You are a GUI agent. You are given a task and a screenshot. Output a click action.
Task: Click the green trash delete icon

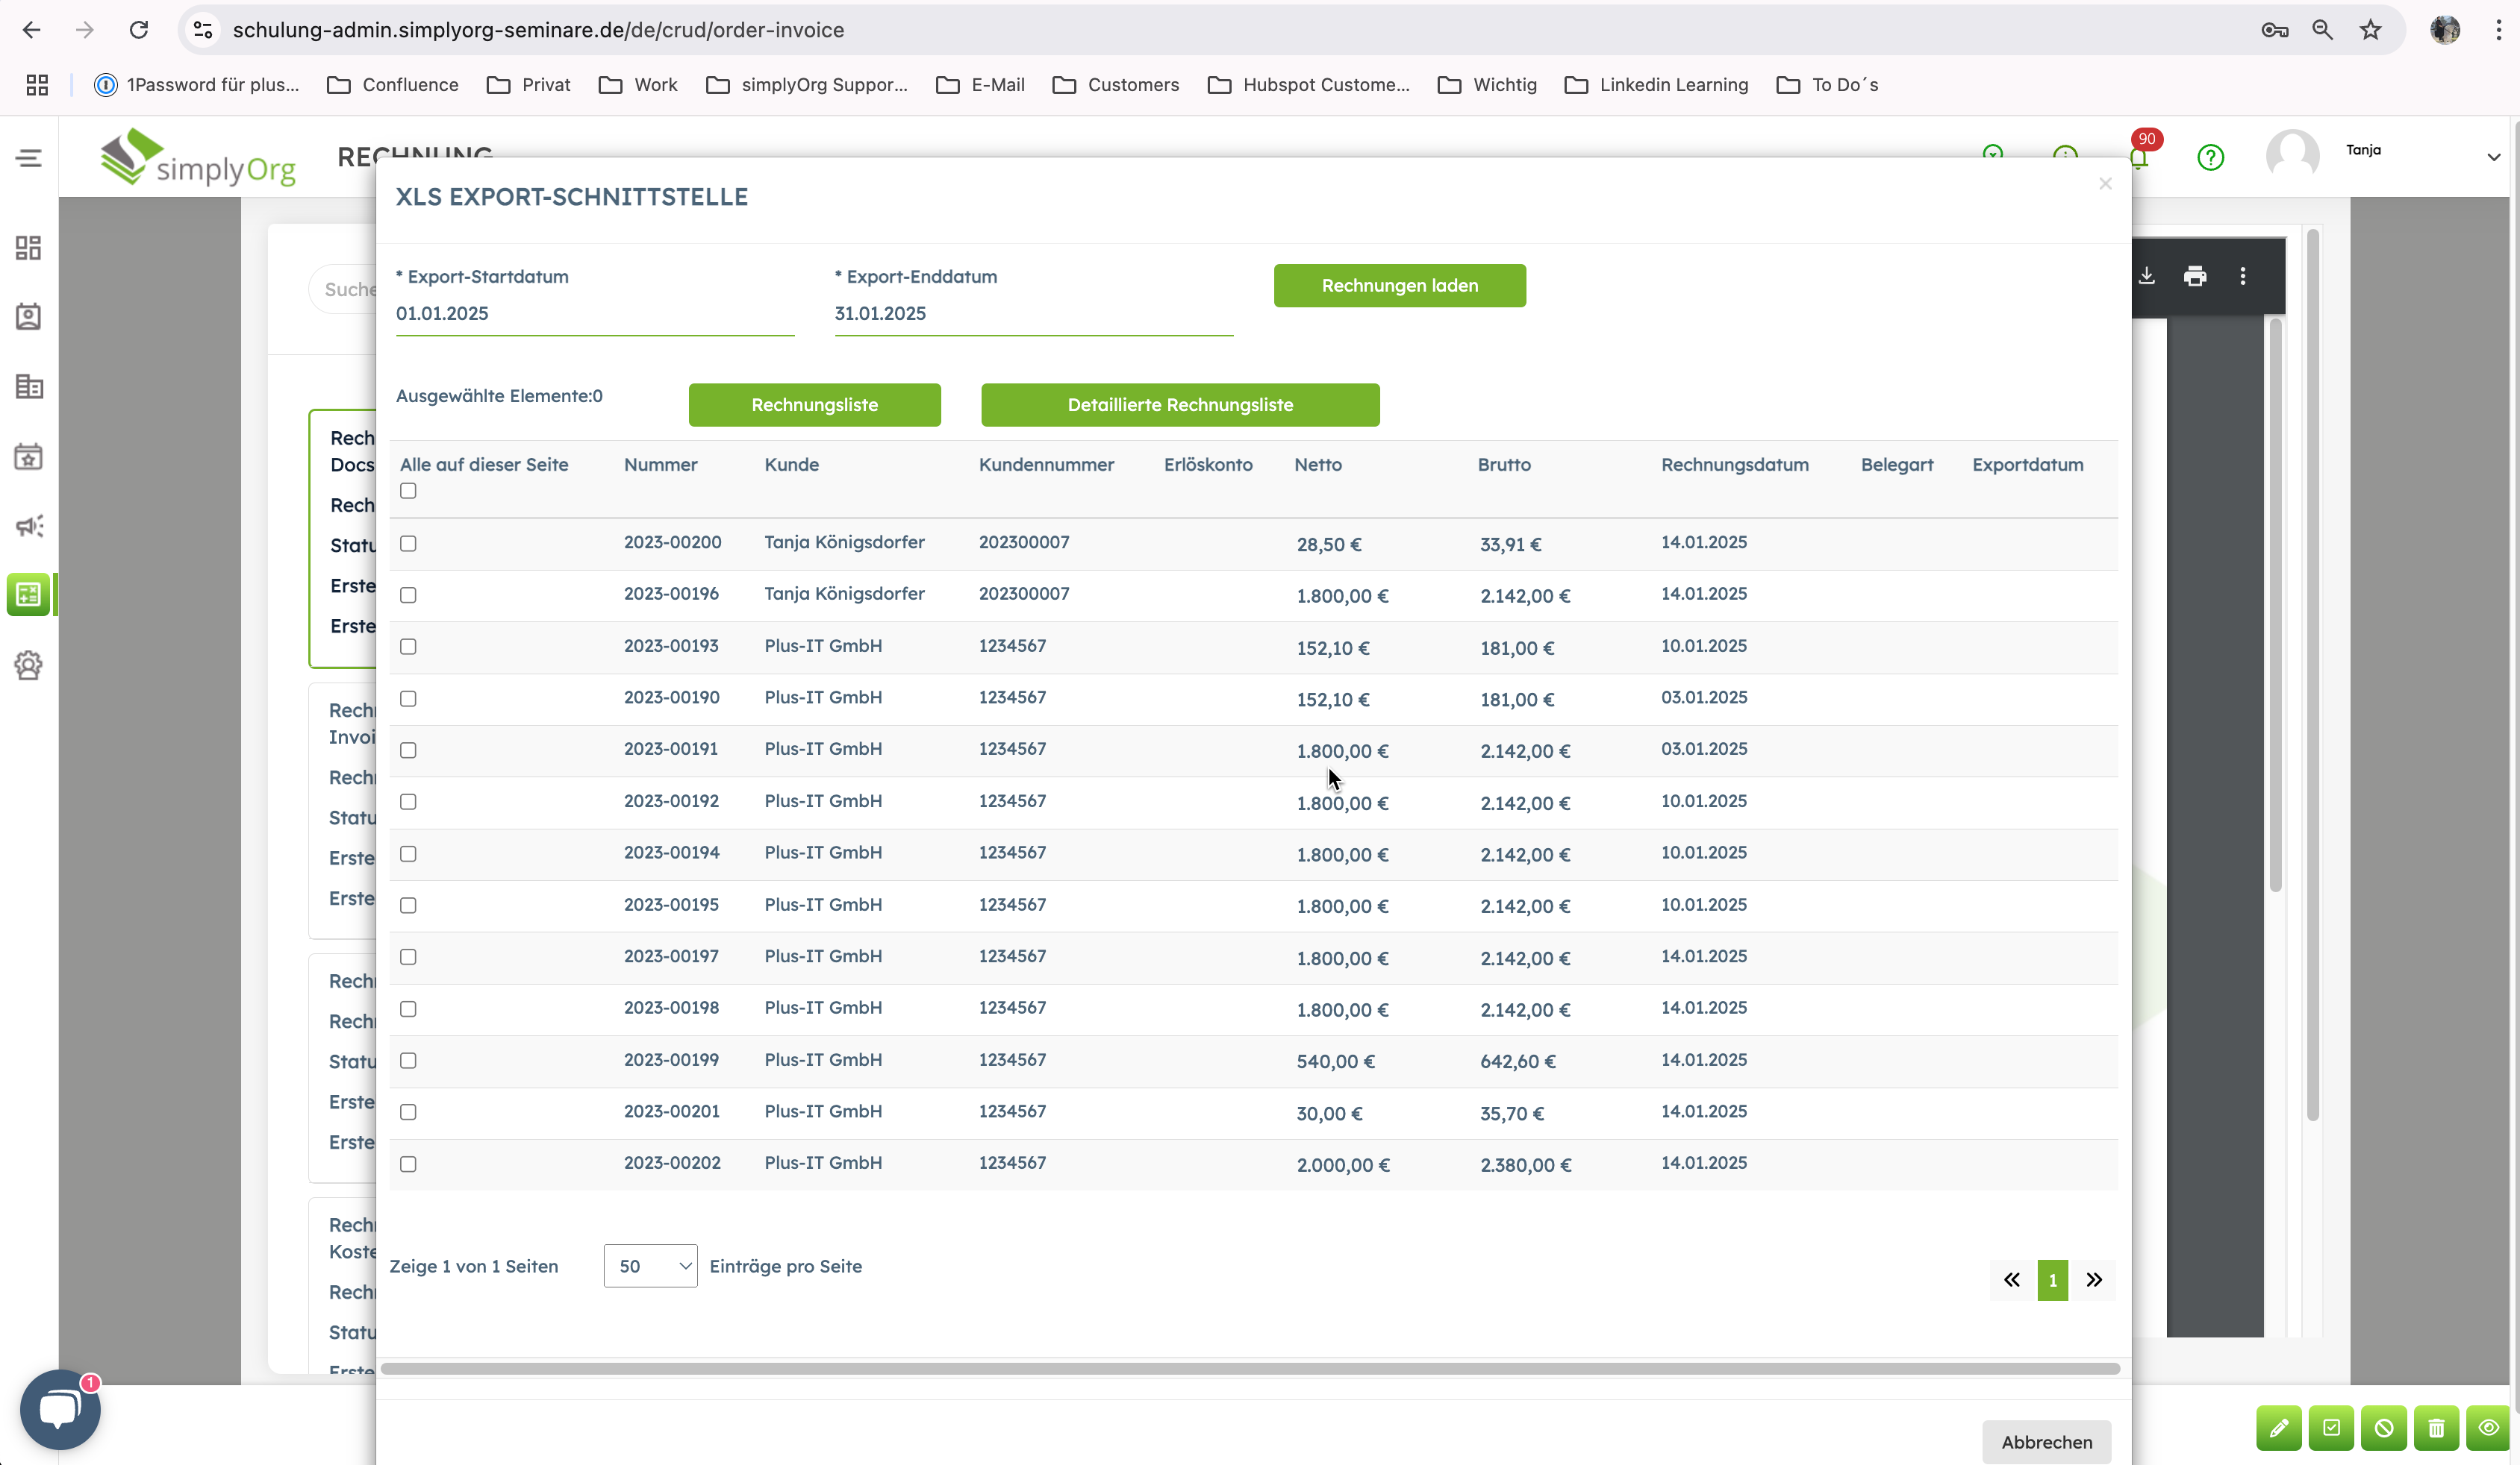(x=2436, y=1428)
